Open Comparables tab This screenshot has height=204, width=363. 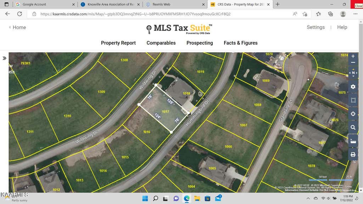(161, 43)
